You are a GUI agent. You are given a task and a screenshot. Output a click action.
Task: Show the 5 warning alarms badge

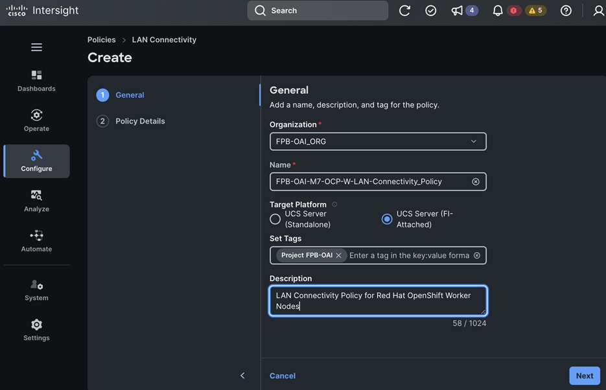(535, 10)
